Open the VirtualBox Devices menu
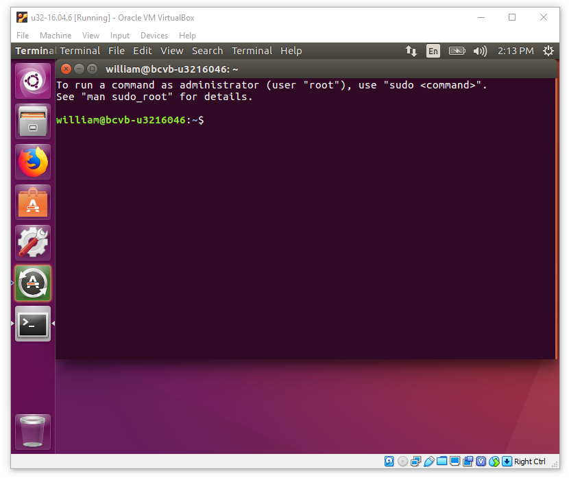Image resolution: width=569 pixels, height=480 pixels. (x=154, y=36)
